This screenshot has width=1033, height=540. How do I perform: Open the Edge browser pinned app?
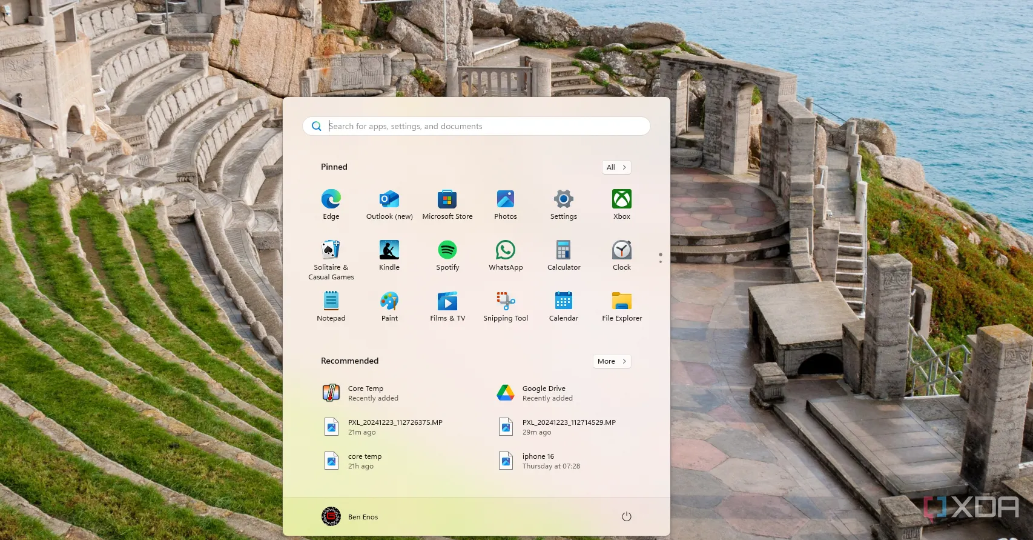331,205
